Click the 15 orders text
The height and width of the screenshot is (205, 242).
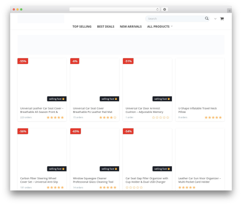78,117
